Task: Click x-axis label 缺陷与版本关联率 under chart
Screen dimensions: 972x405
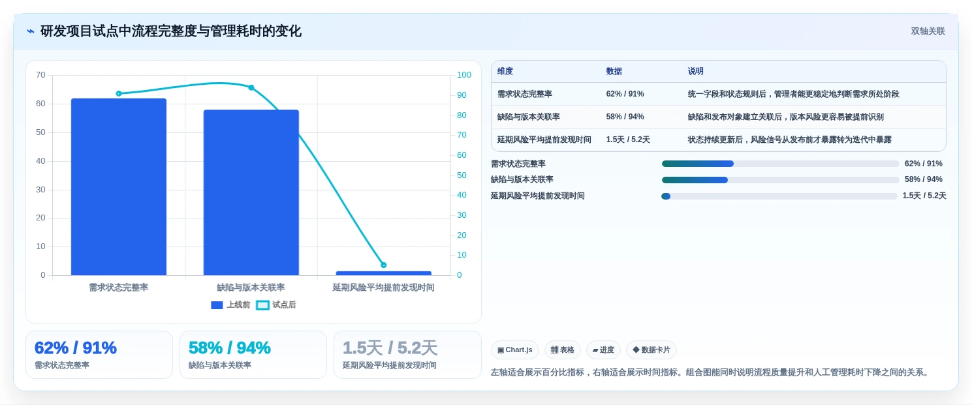Action: pyautogui.click(x=251, y=288)
